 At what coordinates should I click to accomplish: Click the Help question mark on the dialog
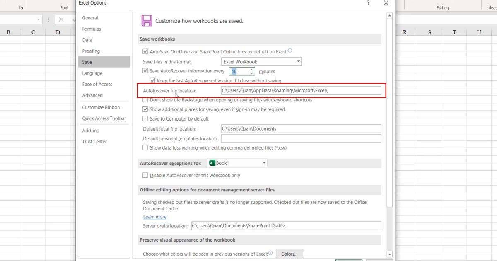[x=368, y=3]
